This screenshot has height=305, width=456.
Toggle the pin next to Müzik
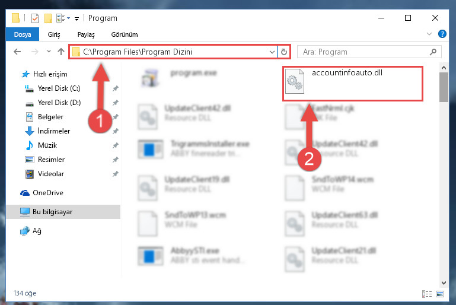116,145
